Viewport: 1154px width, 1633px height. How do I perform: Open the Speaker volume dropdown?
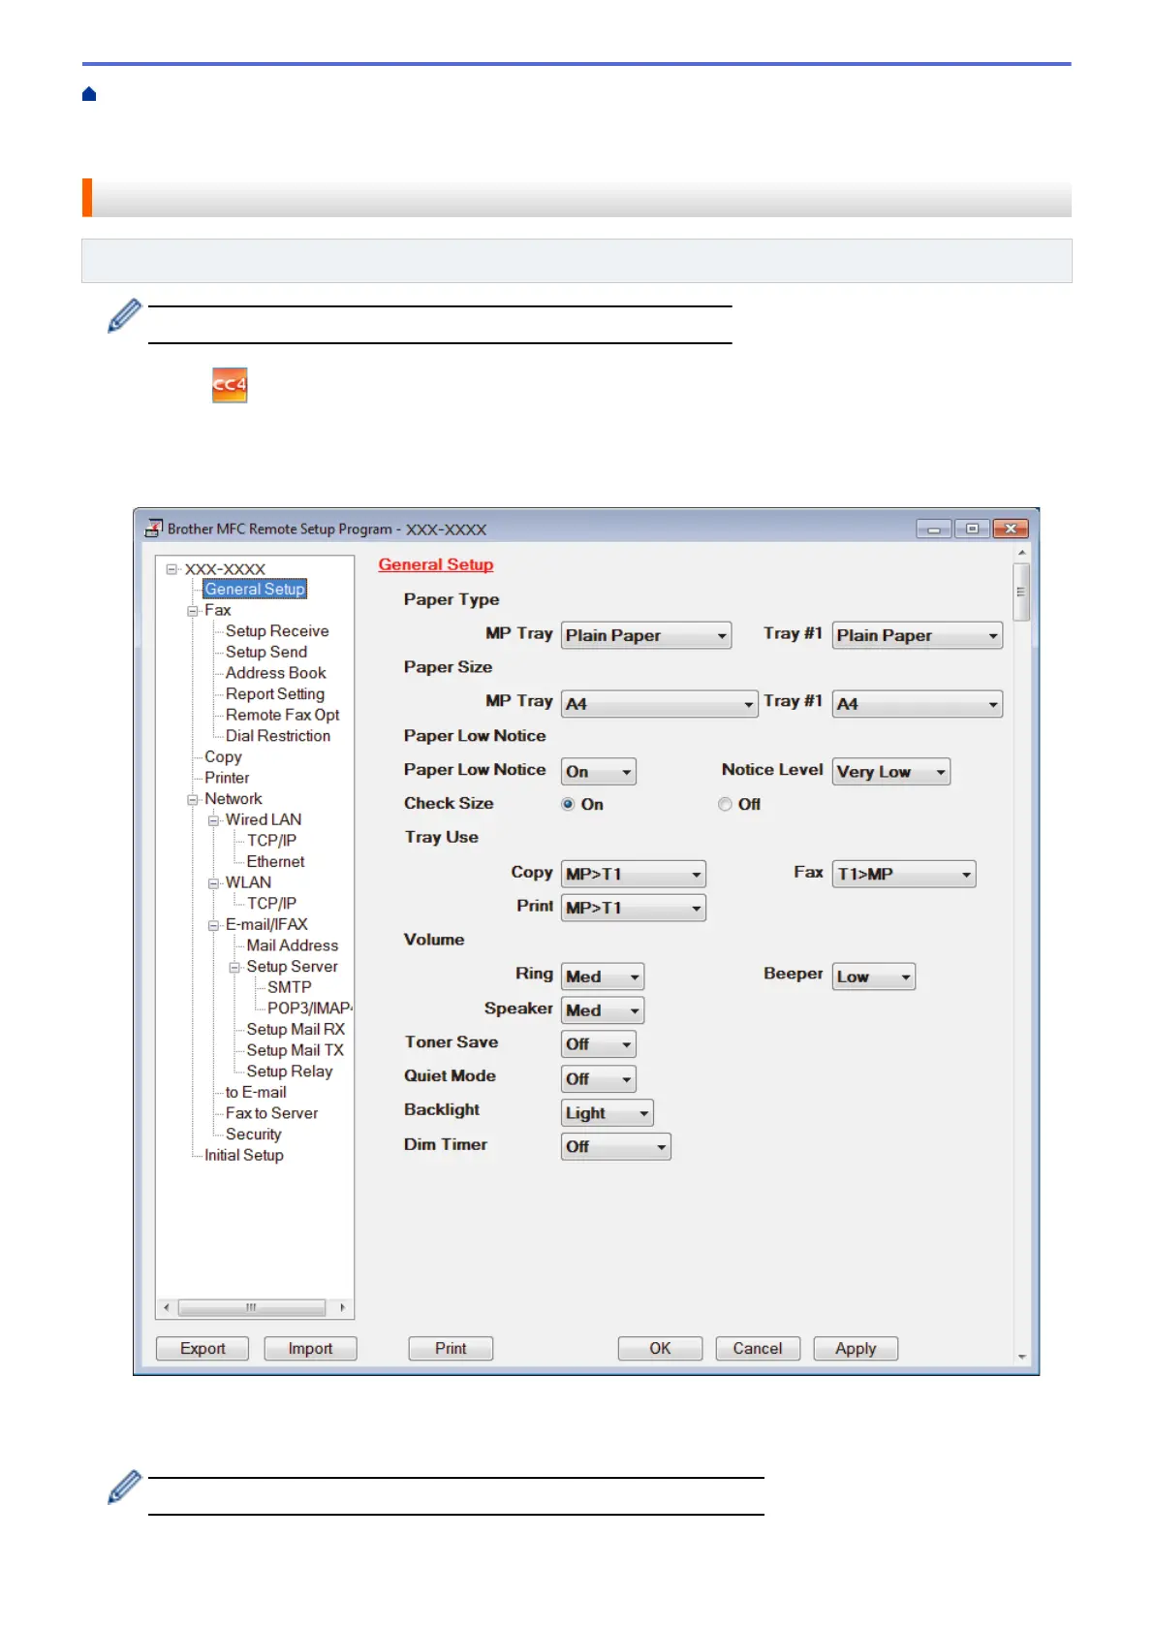pos(603,1010)
